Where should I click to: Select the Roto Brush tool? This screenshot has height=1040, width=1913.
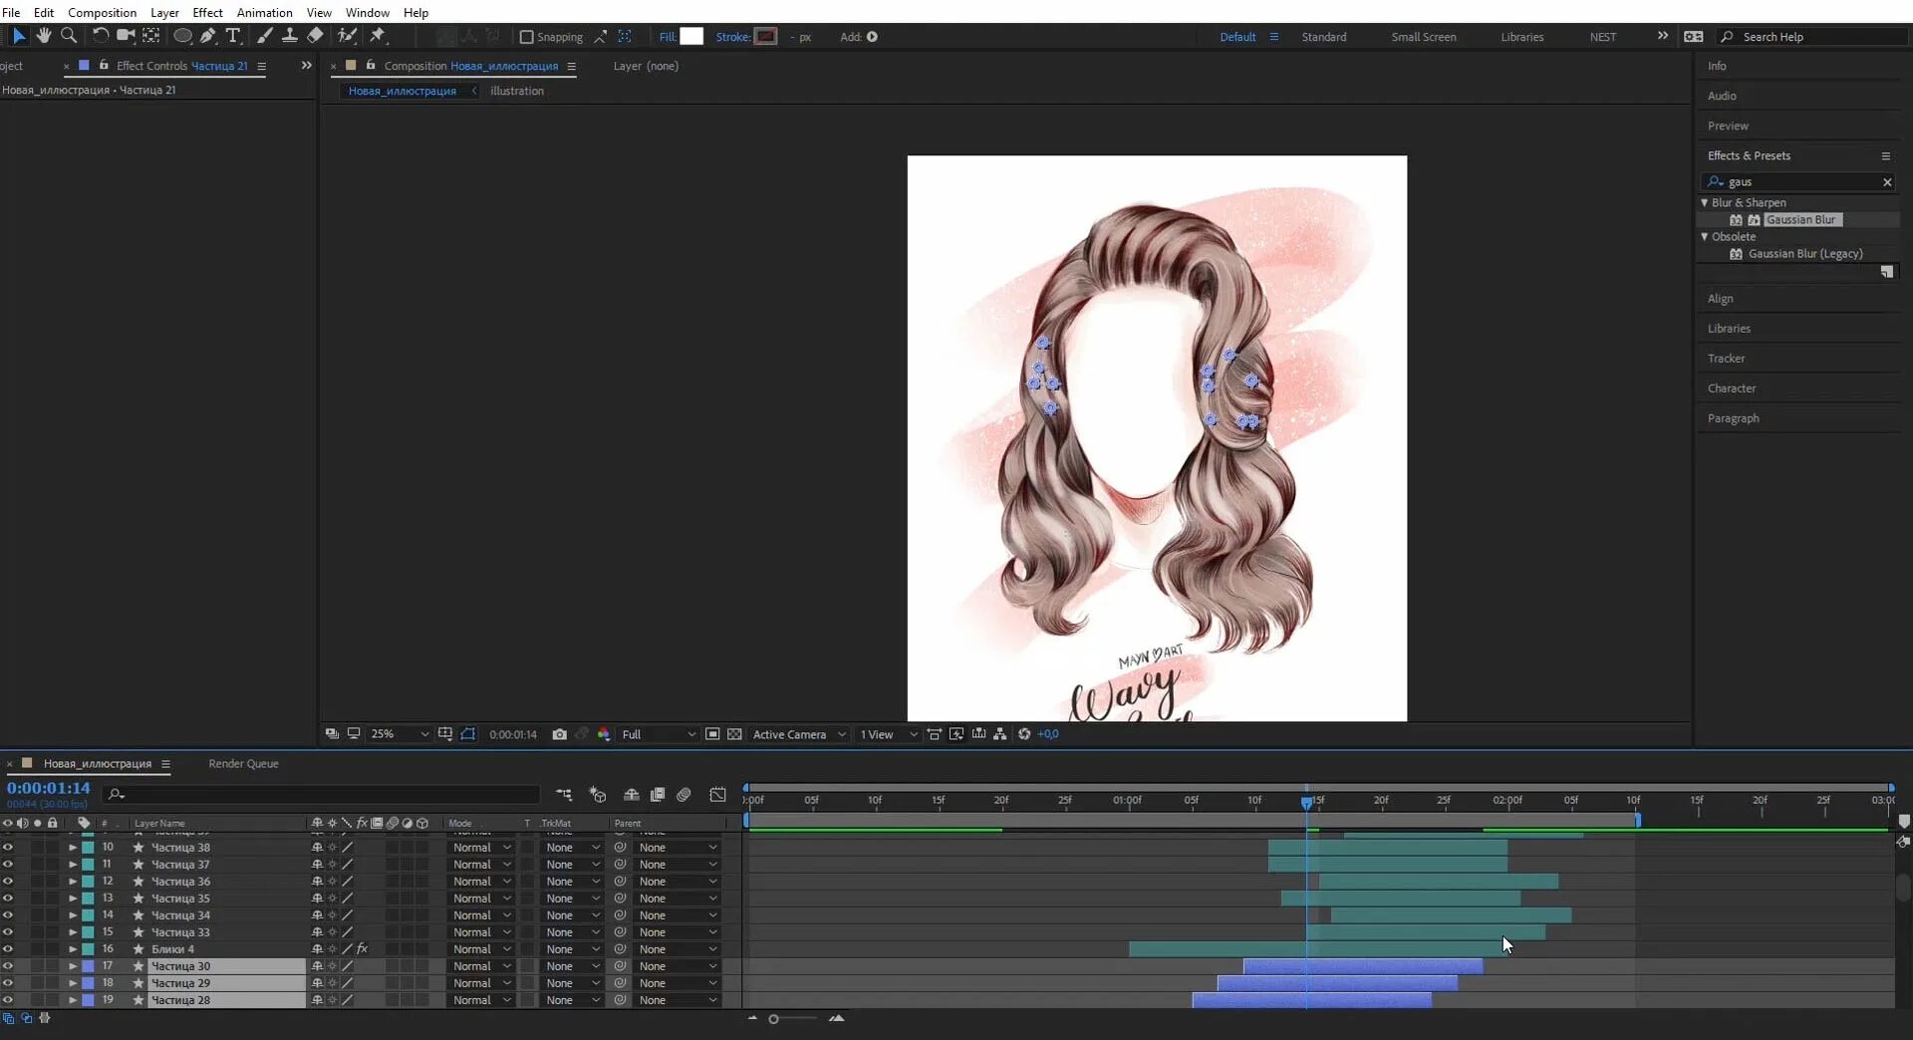347,36
